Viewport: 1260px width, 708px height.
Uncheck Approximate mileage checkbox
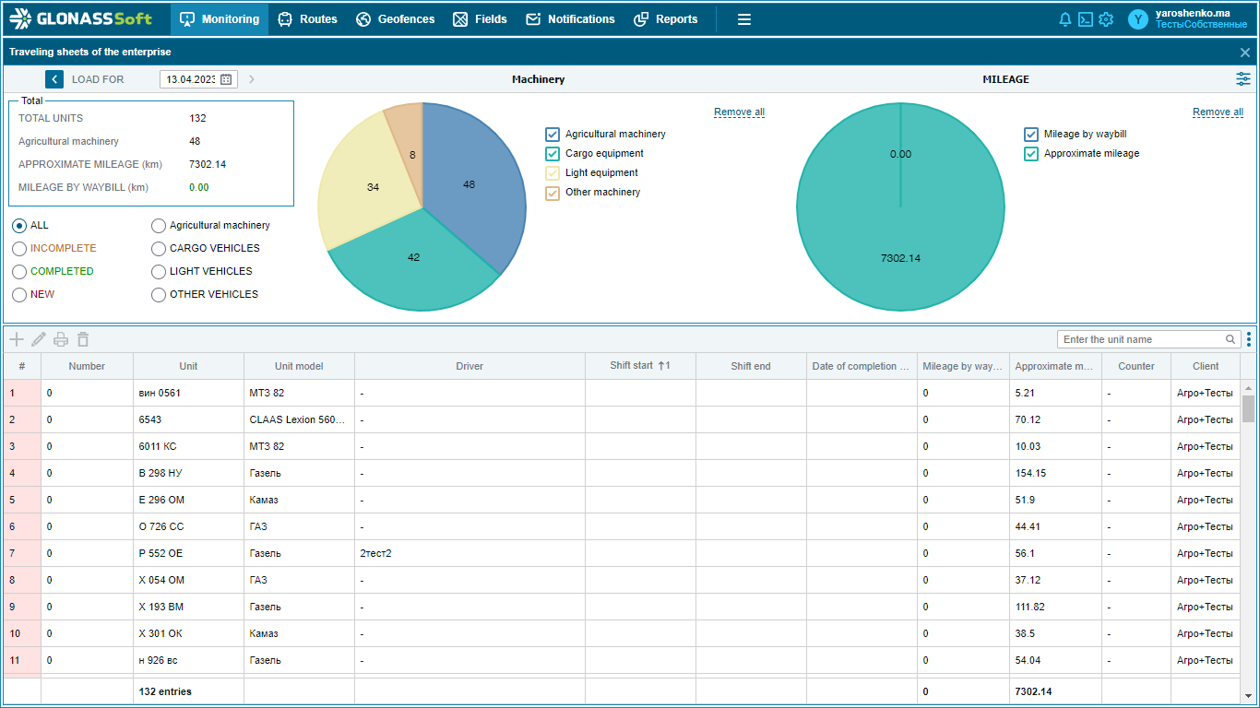pyautogui.click(x=1031, y=154)
